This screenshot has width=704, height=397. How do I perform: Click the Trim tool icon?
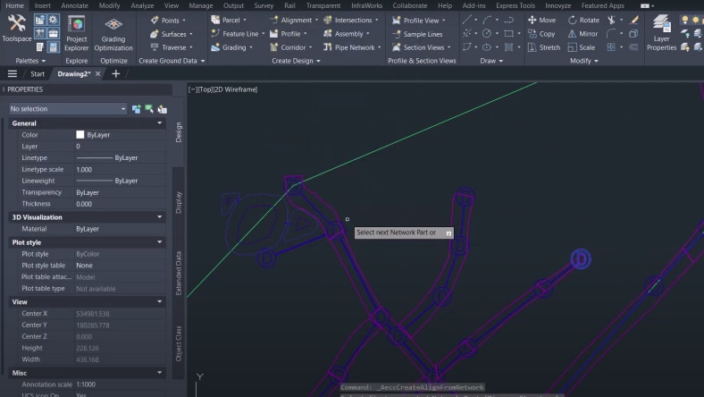[611, 20]
